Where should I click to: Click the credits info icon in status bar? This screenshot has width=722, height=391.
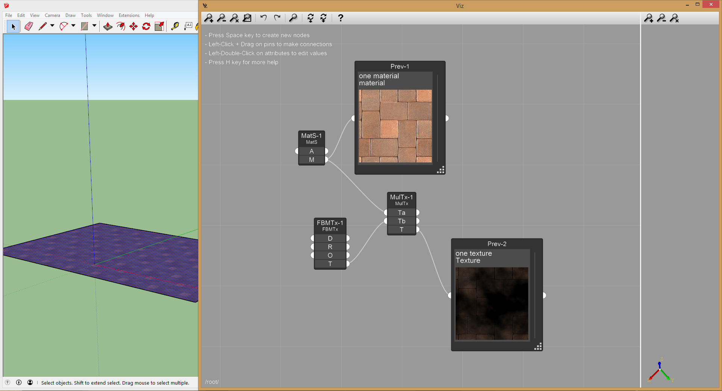(x=19, y=382)
